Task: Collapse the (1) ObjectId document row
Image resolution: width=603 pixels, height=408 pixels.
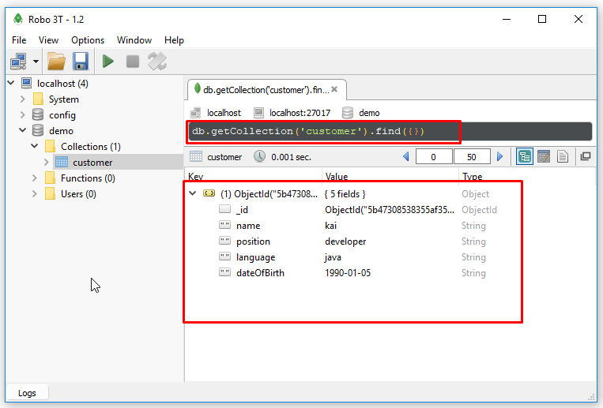Action: click(x=193, y=193)
